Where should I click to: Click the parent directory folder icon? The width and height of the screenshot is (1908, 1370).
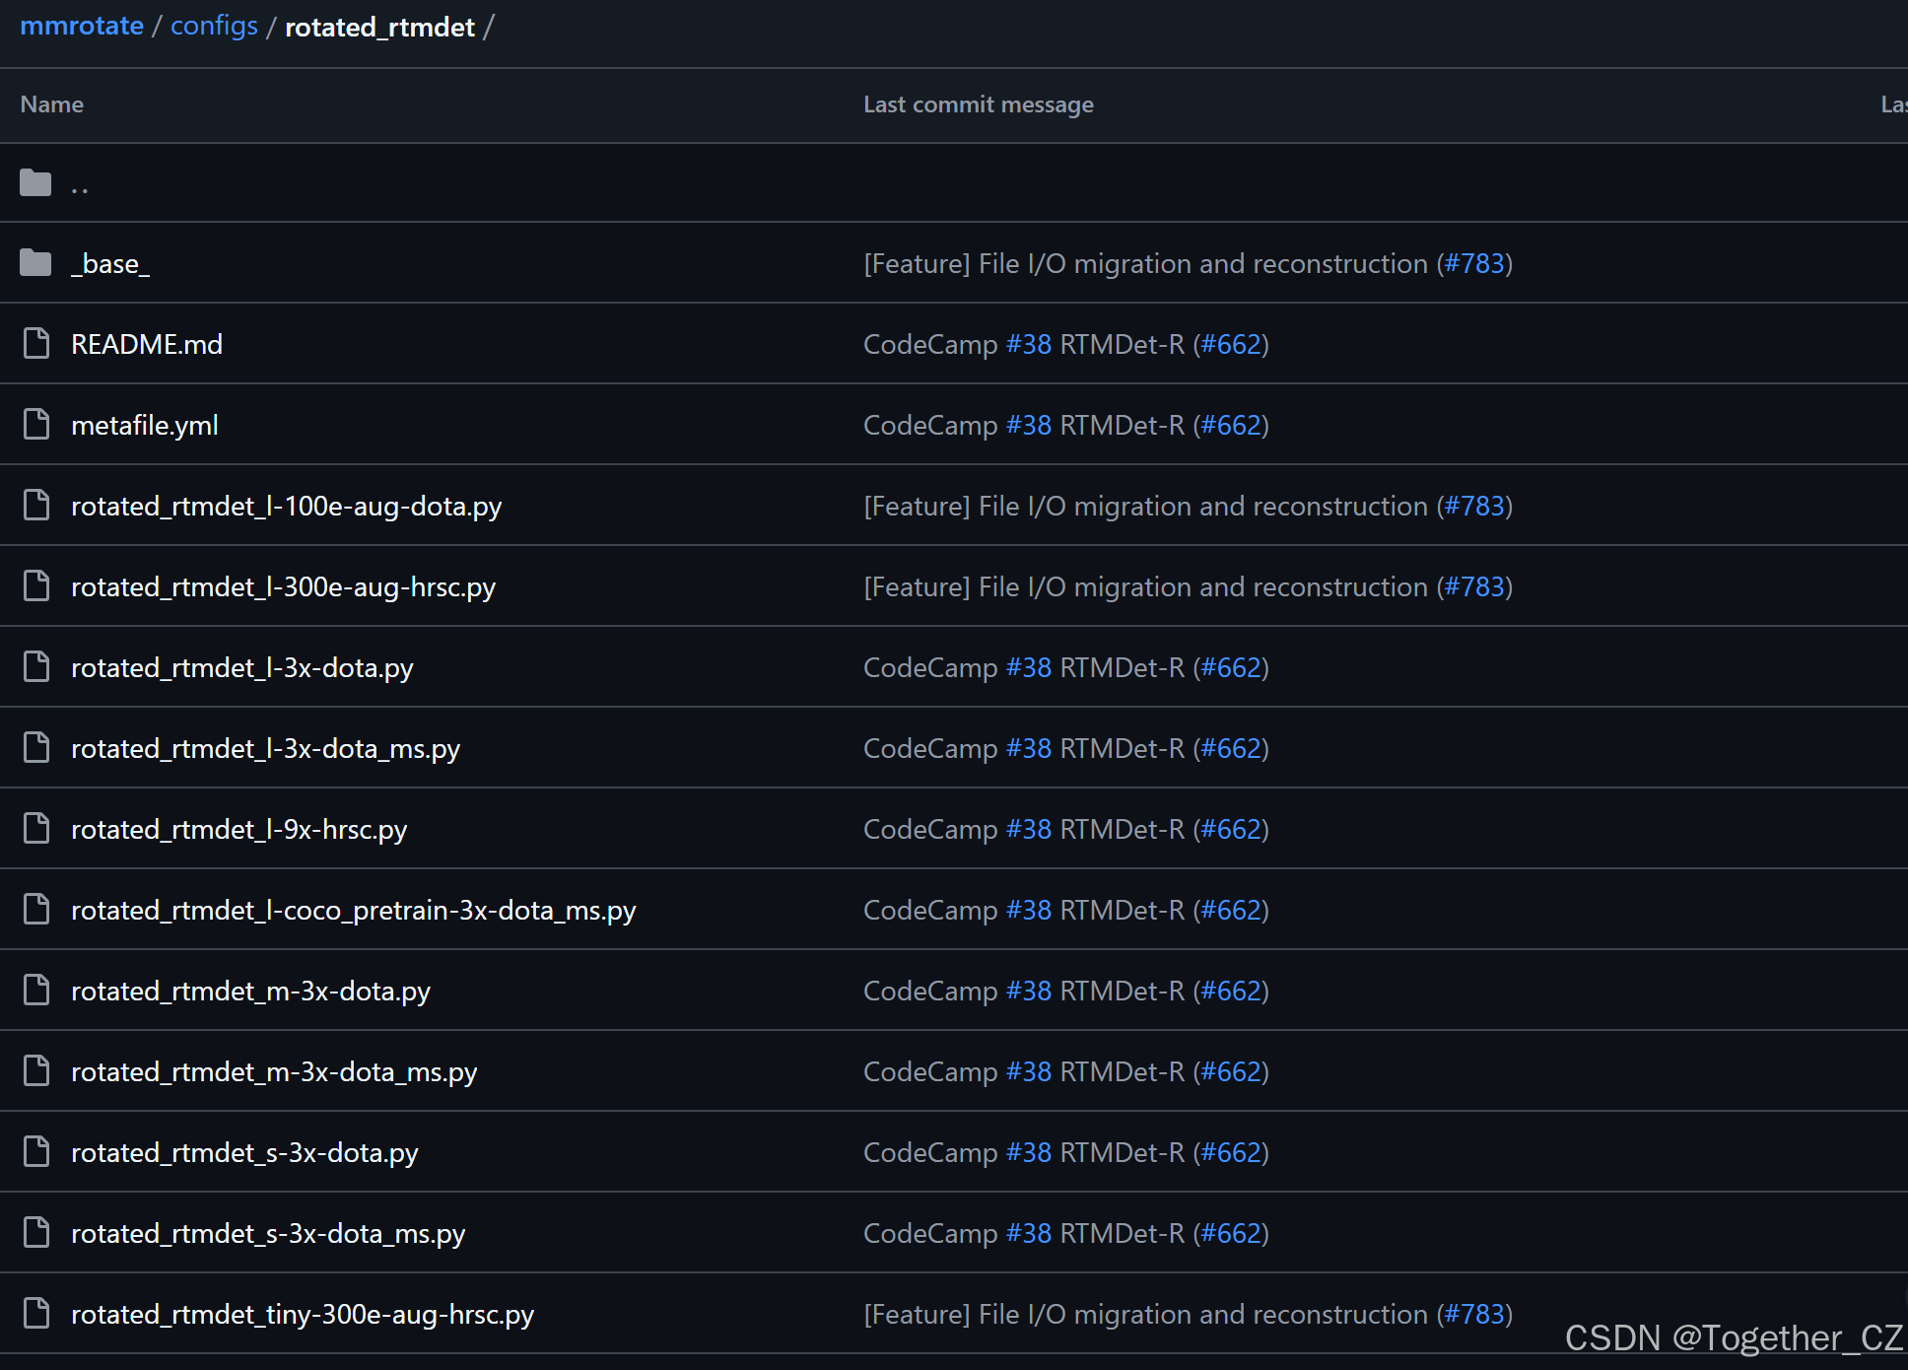point(35,182)
